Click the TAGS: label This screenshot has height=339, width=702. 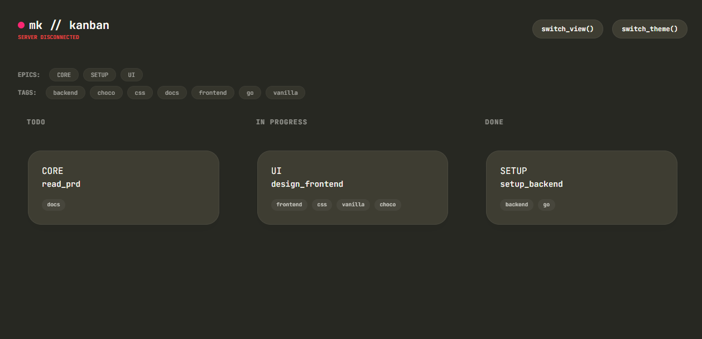(27, 93)
